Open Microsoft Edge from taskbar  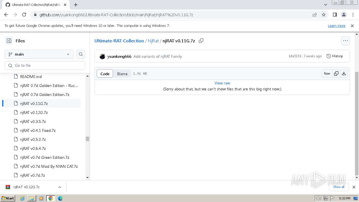point(60,198)
